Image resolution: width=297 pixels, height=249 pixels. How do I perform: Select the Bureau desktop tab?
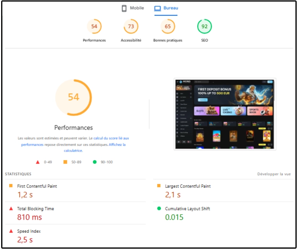tap(166, 8)
